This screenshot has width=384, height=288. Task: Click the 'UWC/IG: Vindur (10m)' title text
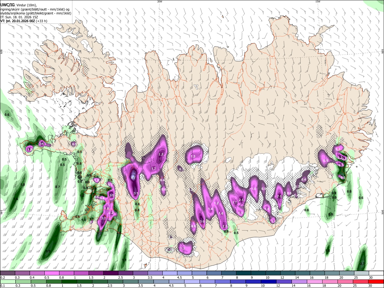tap(18, 4)
